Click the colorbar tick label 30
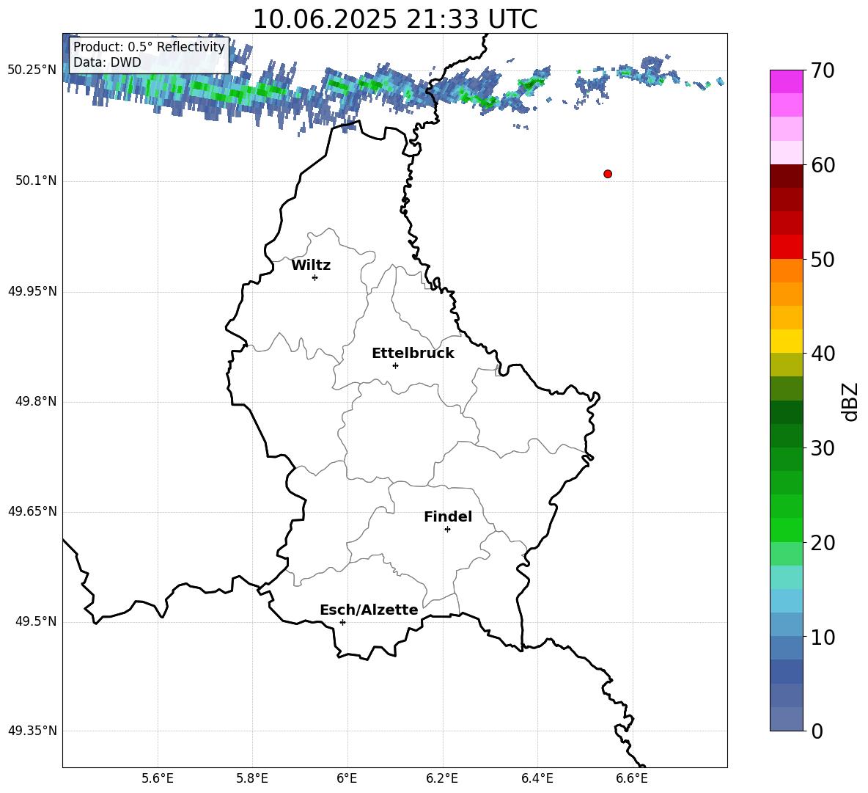 point(823,448)
